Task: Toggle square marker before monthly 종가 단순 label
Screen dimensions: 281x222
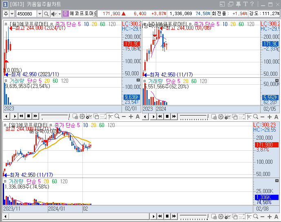Action: (52, 24)
